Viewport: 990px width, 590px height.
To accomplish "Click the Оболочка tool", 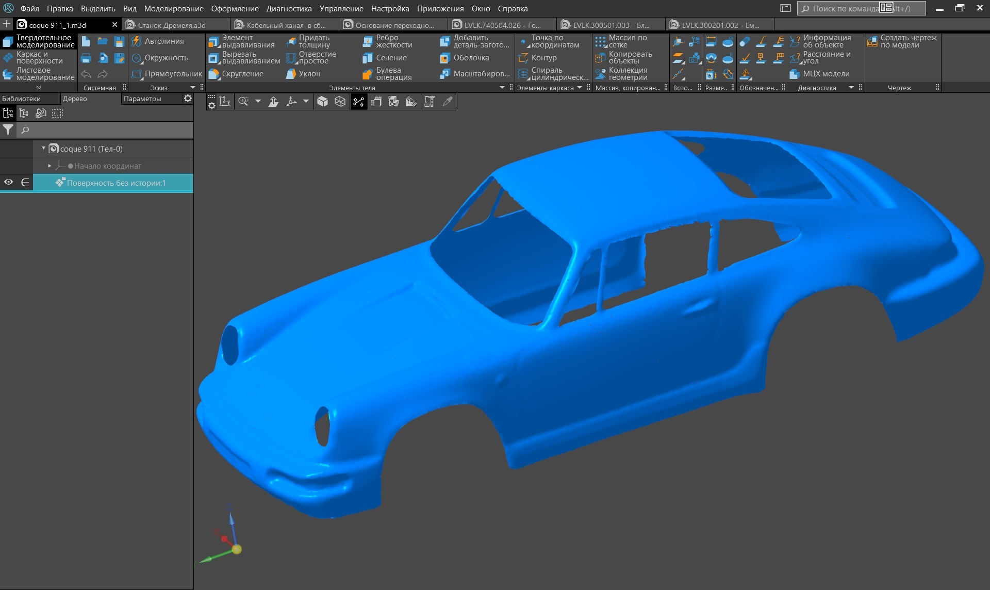I will click(465, 58).
